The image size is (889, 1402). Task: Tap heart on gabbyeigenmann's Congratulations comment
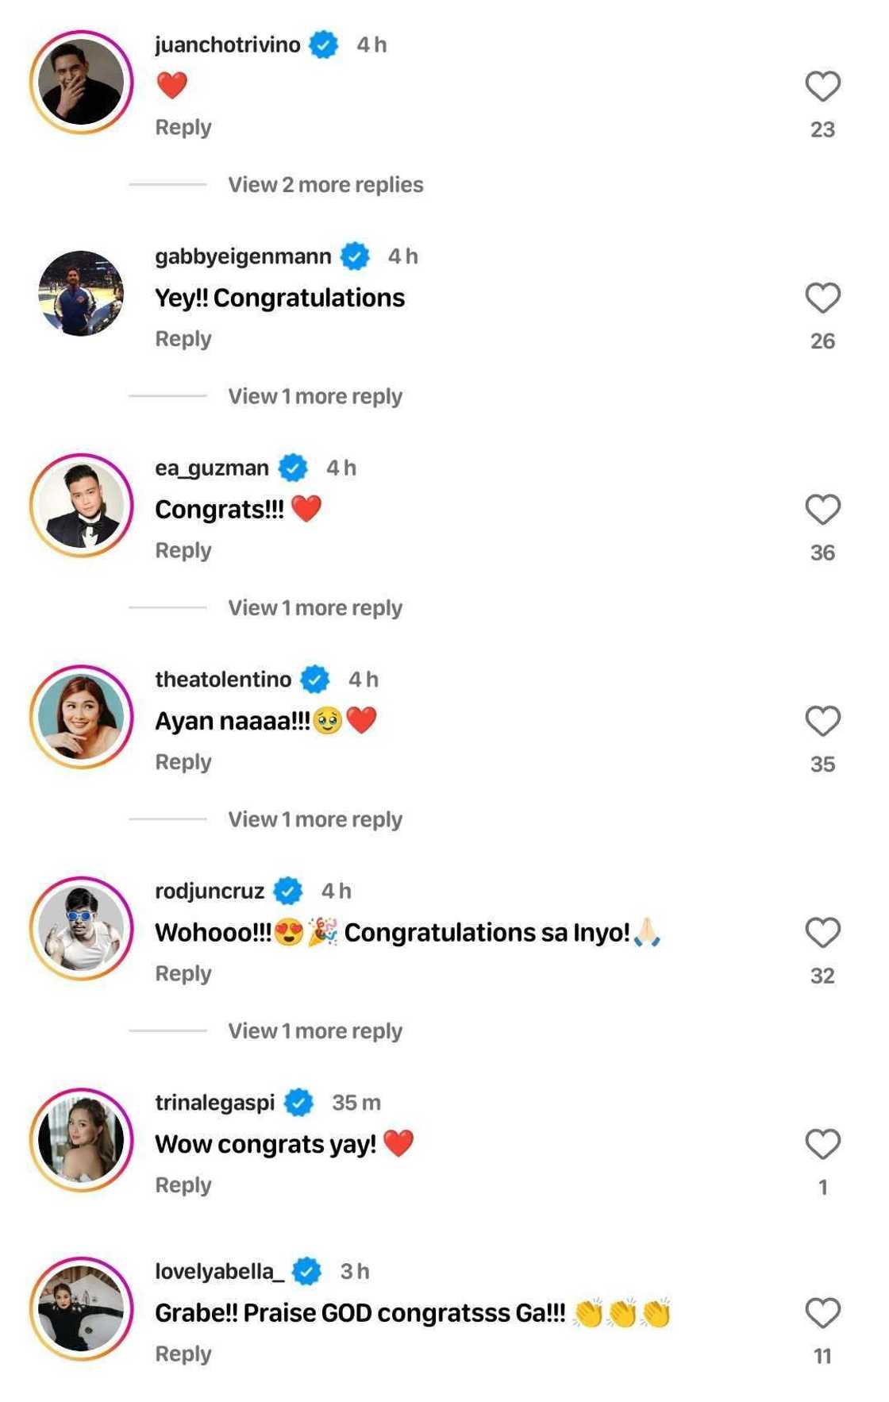pyautogui.click(x=822, y=299)
